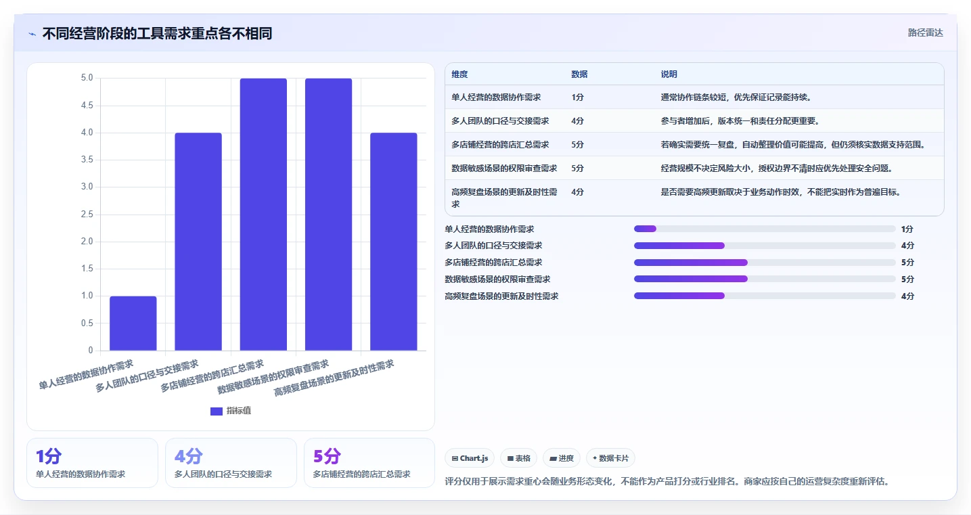Click x-axis label 高频复盘场景的更新及时性需求
The width and height of the screenshot is (971, 515).
tap(334, 378)
